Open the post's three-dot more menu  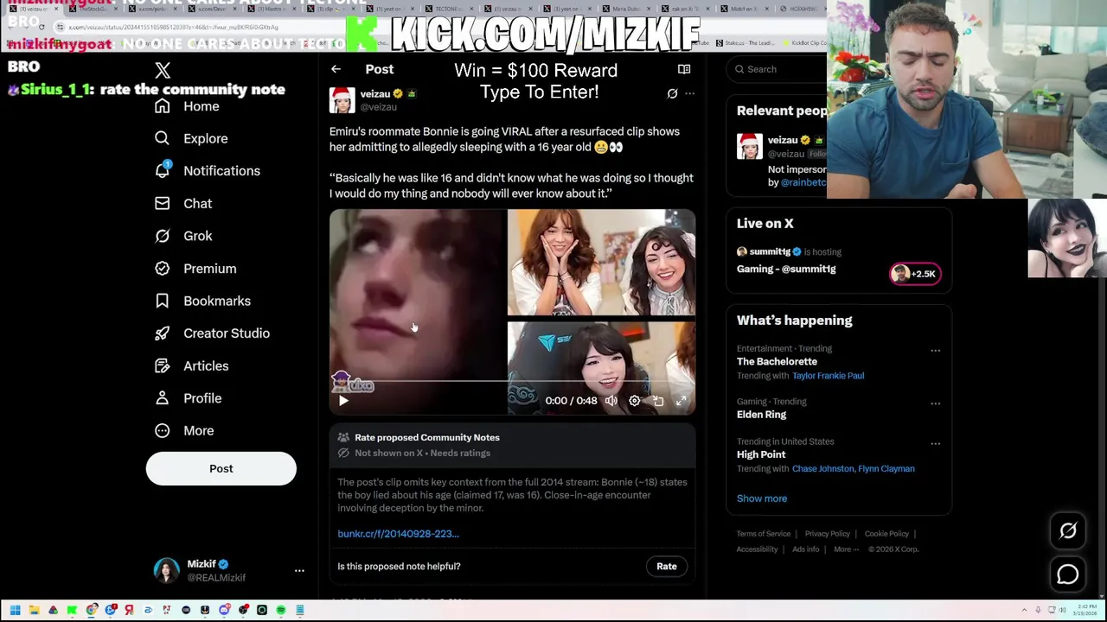689,93
